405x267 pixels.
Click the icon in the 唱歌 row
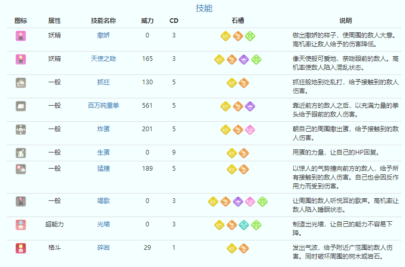click(21, 201)
